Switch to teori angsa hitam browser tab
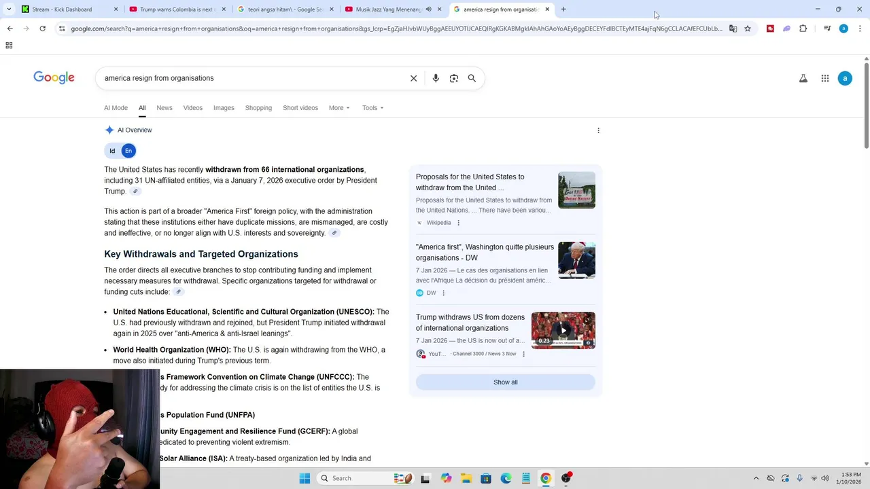 click(x=285, y=10)
